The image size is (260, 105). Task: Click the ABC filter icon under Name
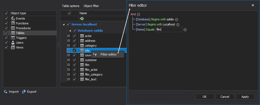tap(82, 19)
